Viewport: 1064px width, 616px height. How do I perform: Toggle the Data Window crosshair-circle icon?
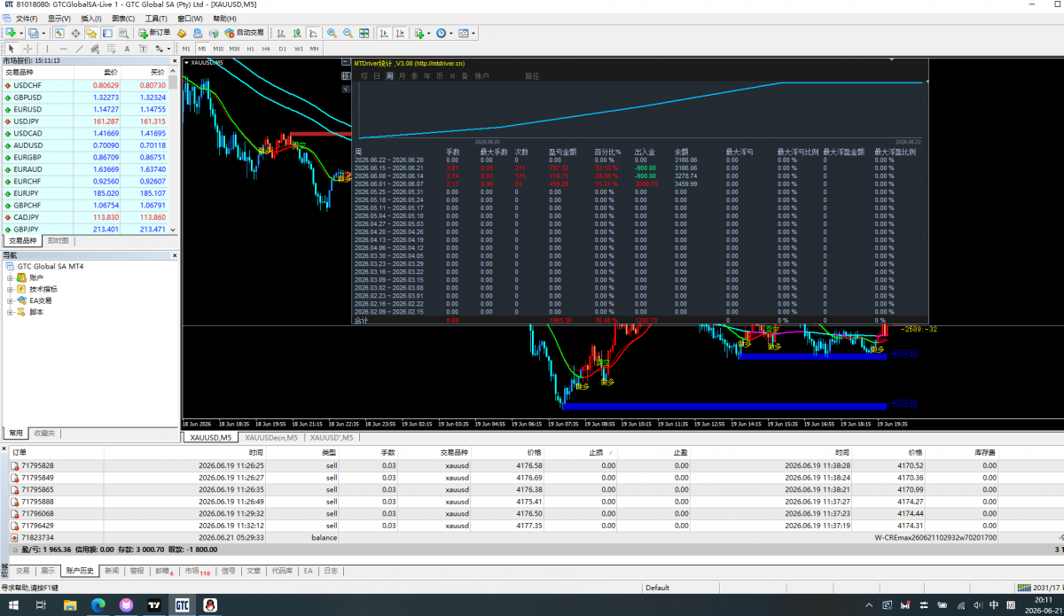[75, 33]
